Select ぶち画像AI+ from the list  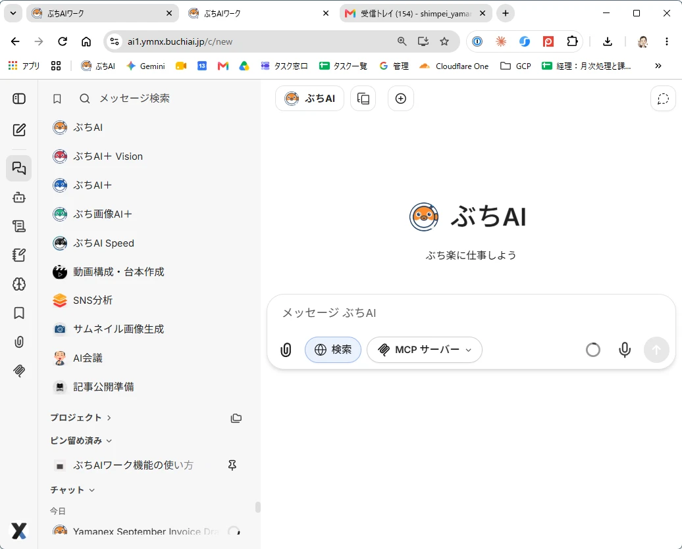pyautogui.click(x=148, y=214)
